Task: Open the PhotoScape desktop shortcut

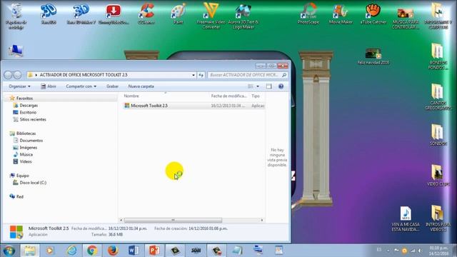Action: 308,14
